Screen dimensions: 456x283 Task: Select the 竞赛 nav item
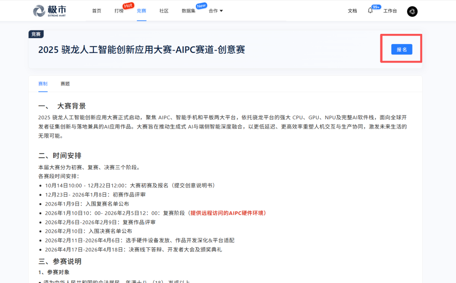(x=141, y=11)
